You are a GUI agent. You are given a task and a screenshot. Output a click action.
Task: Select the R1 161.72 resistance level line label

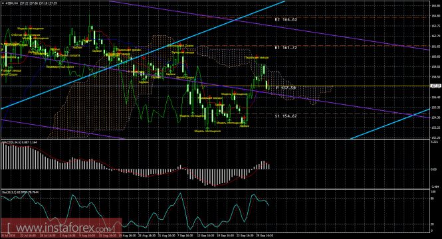286,48
